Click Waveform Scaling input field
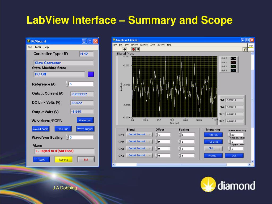The width and height of the screenshot is (272, 204). 81,137
